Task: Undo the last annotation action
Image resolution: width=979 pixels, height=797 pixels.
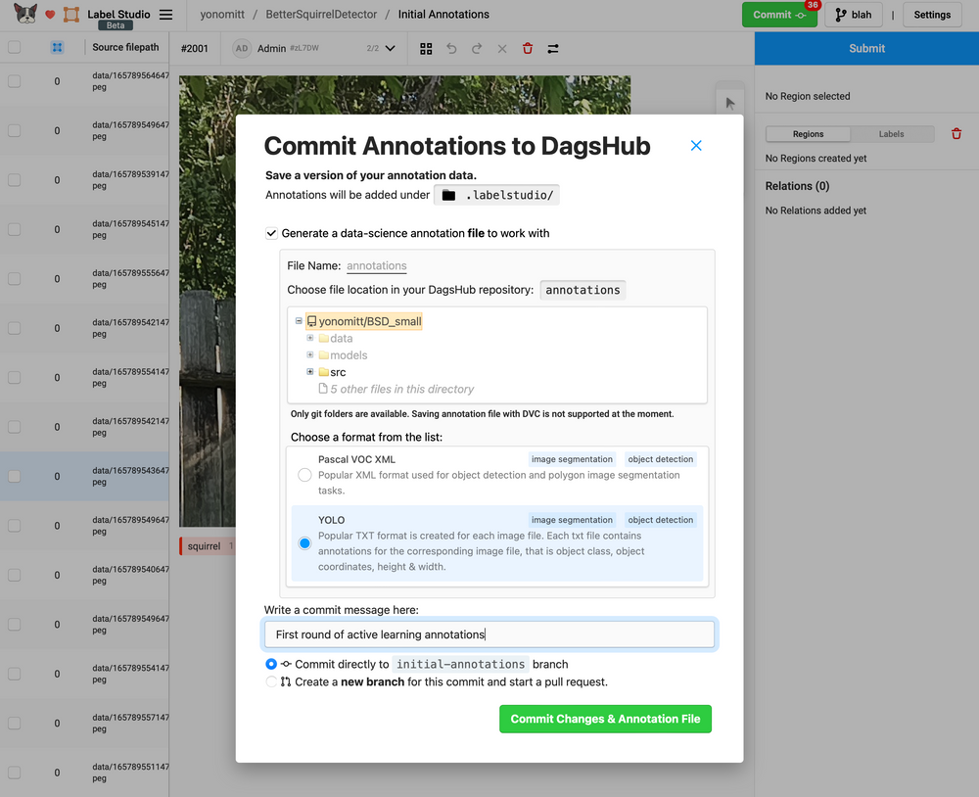Action: 451,48
